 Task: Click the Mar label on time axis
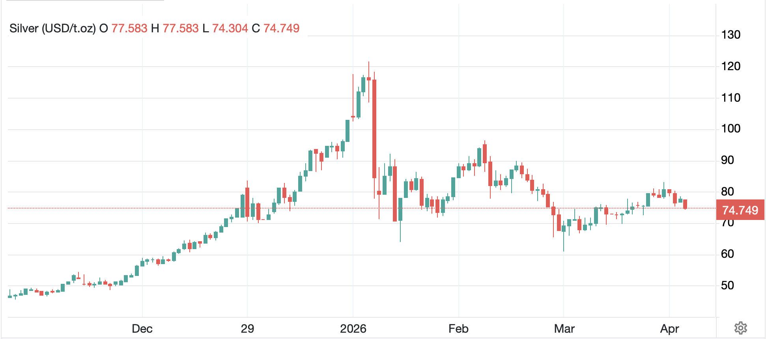564,328
